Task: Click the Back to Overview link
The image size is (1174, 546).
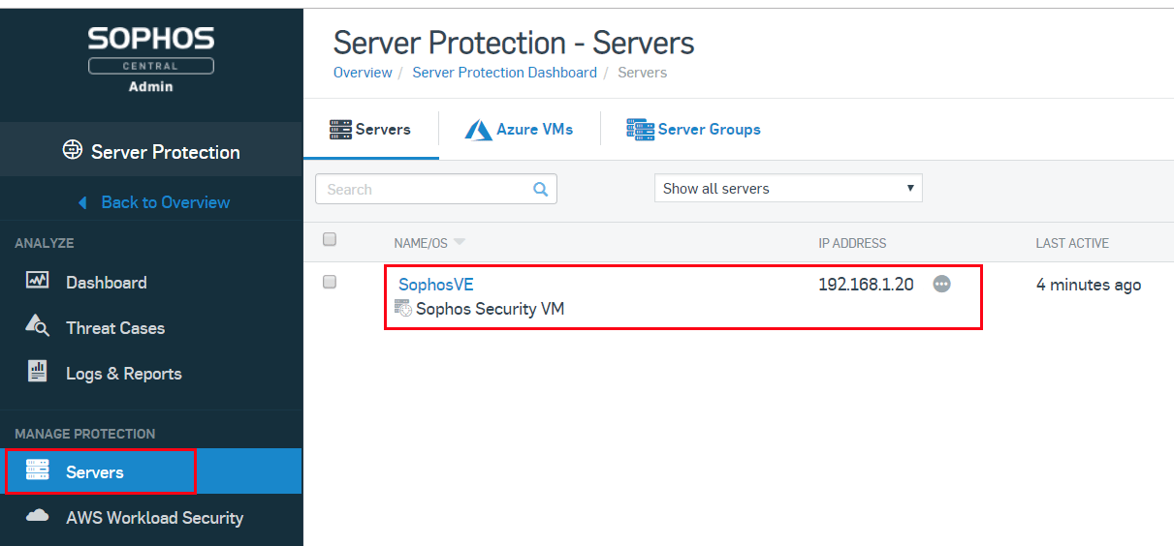Action: click(166, 202)
